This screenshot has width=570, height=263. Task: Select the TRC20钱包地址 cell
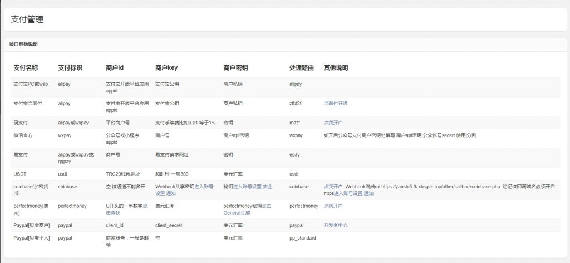123,174
